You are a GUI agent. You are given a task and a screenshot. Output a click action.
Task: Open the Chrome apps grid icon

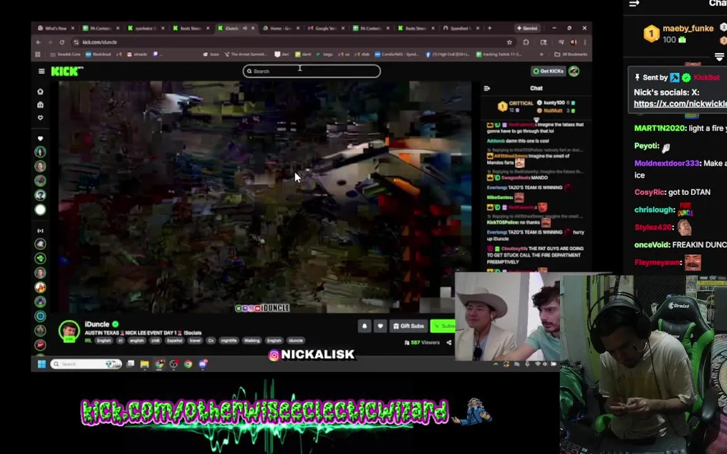click(x=38, y=54)
